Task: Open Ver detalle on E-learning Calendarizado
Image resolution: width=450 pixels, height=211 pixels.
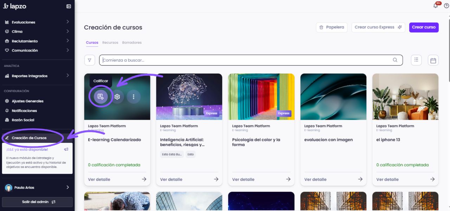Action: 99,179
